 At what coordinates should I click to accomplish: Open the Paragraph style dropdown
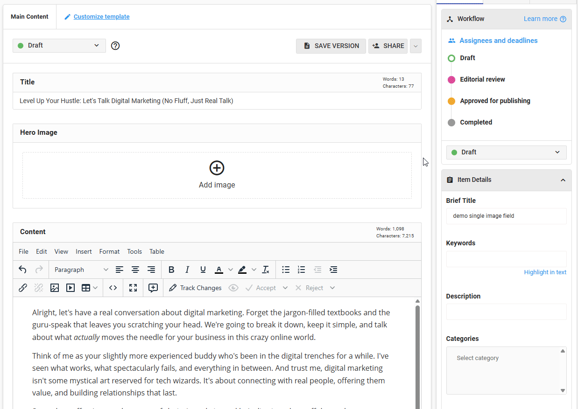[x=81, y=270]
